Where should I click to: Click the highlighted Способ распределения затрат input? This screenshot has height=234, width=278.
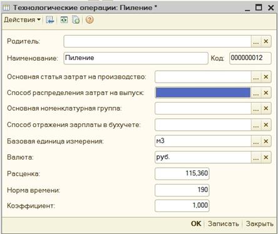[x=203, y=93]
